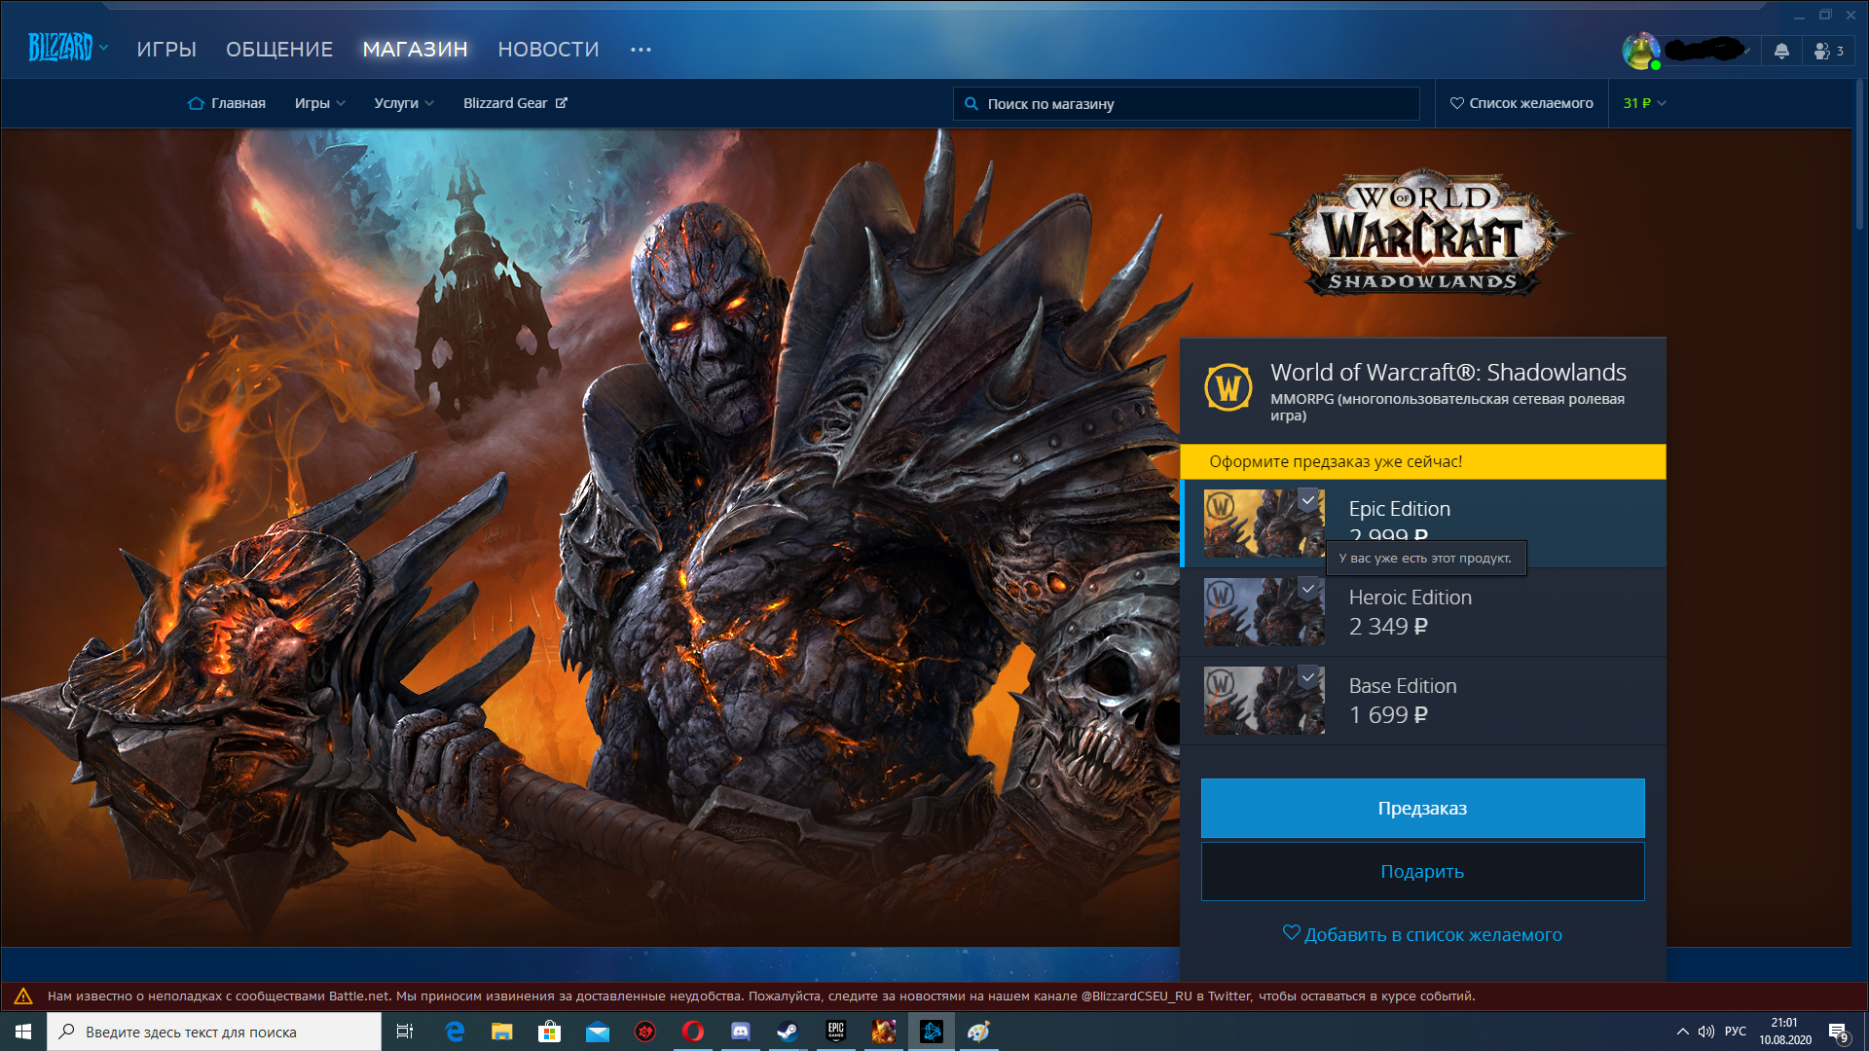Image resolution: width=1869 pixels, height=1051 pixels.
Task: Expand the 31 ₽ balance dropdown
Action: click(1644, 103)
